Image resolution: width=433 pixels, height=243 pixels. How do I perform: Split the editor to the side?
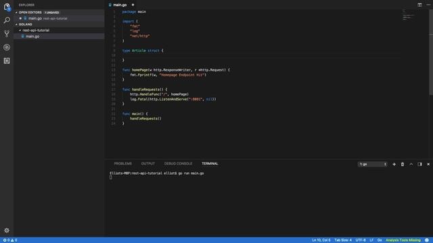[x=419, y=5]
